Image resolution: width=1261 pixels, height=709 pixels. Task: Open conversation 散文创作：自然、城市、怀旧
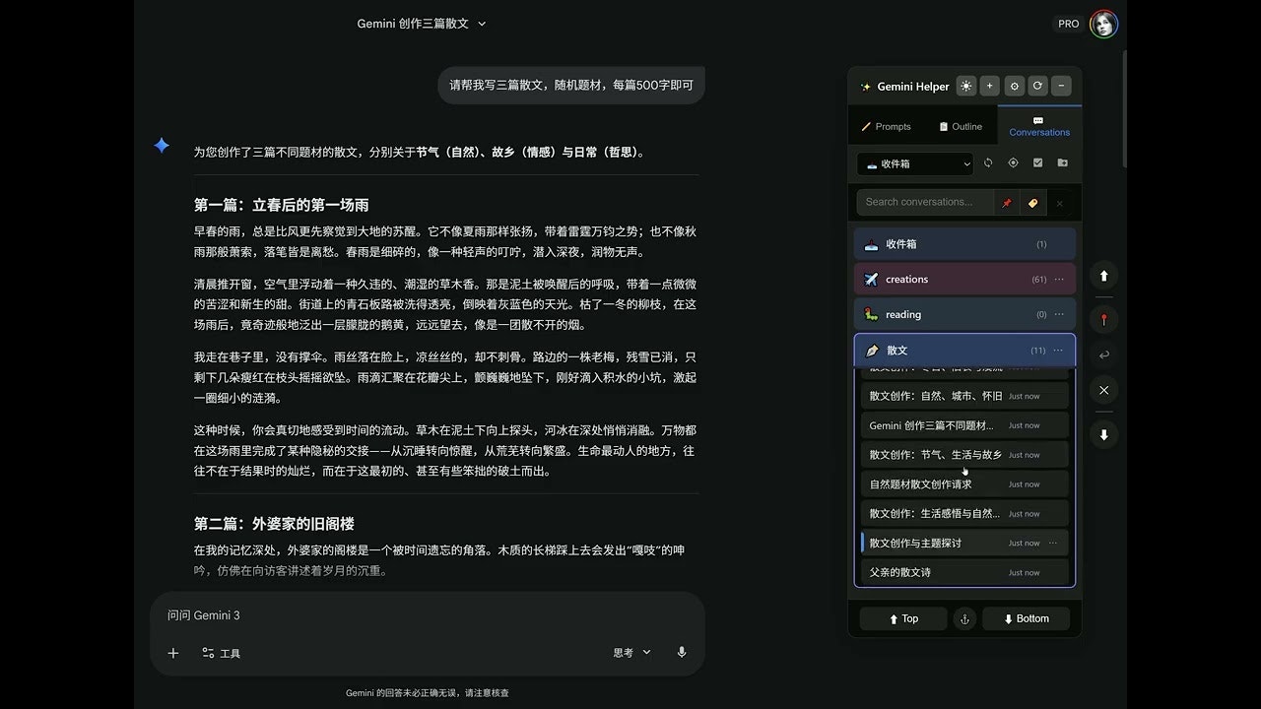point(964,396)
